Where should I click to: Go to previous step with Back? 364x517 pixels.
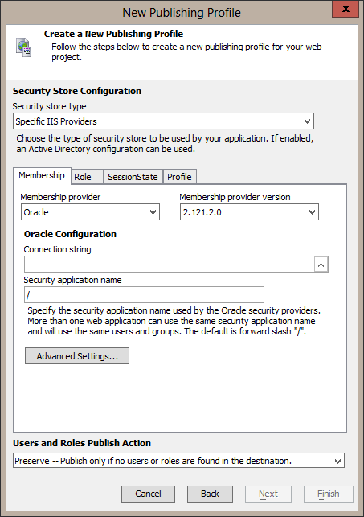tap(210, 494)
